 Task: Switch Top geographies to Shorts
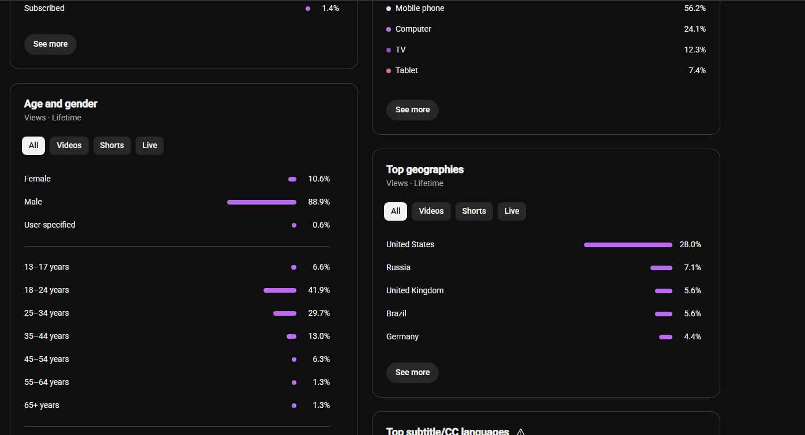click(x=474, y=211)
